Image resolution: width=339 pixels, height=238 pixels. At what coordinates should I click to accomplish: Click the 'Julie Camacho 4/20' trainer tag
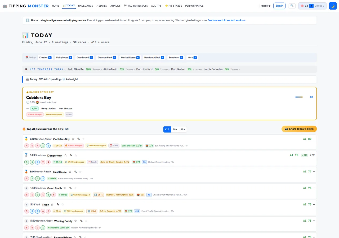110,211
